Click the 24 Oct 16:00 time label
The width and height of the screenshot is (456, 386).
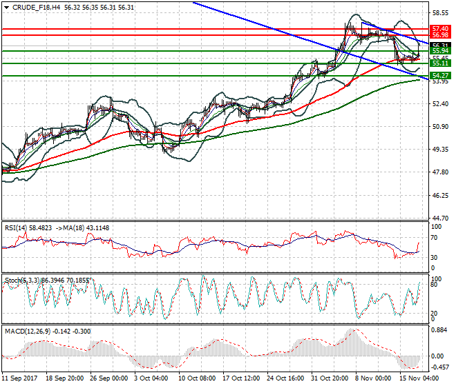coord(285,378)
